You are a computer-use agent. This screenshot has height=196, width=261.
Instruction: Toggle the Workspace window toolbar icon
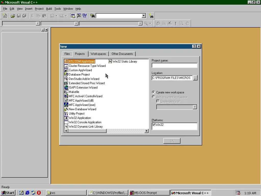pos(73,16)
